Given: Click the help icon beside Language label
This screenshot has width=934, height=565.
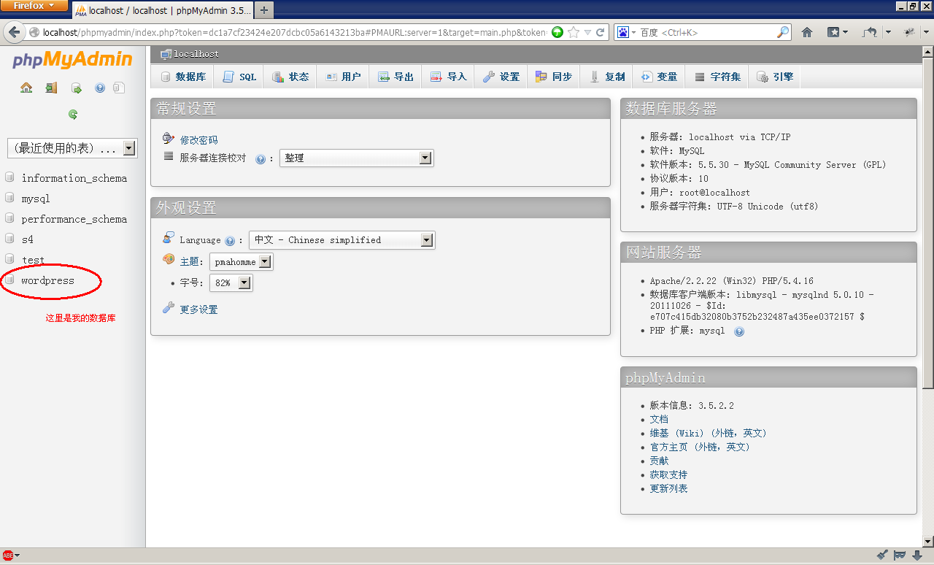Looking at the screenshot, I should (x=230, y=240).
